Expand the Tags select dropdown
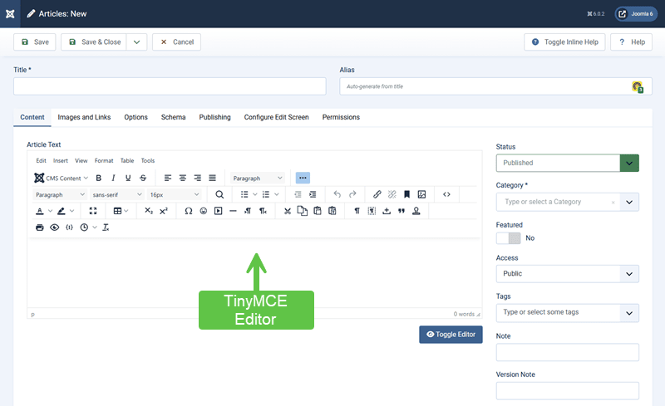 (x=629, y=313)
